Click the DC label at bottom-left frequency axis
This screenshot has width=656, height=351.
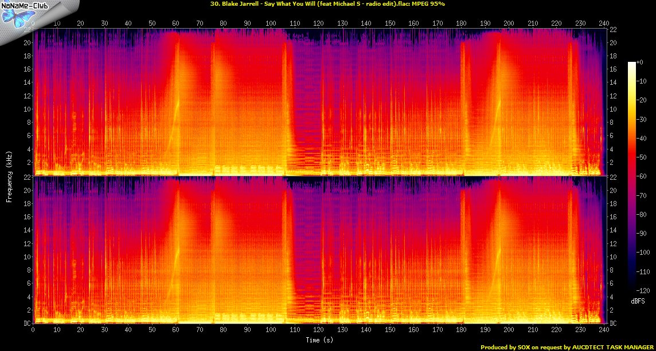[28, 324]
